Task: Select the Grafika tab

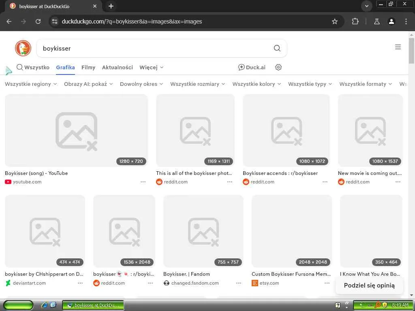Action: pyautogui.click(x=65, y=67)
